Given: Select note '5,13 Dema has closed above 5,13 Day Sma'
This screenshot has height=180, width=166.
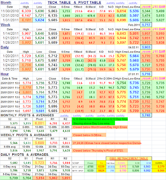Looking at the screenshot, I should (100, 119).
